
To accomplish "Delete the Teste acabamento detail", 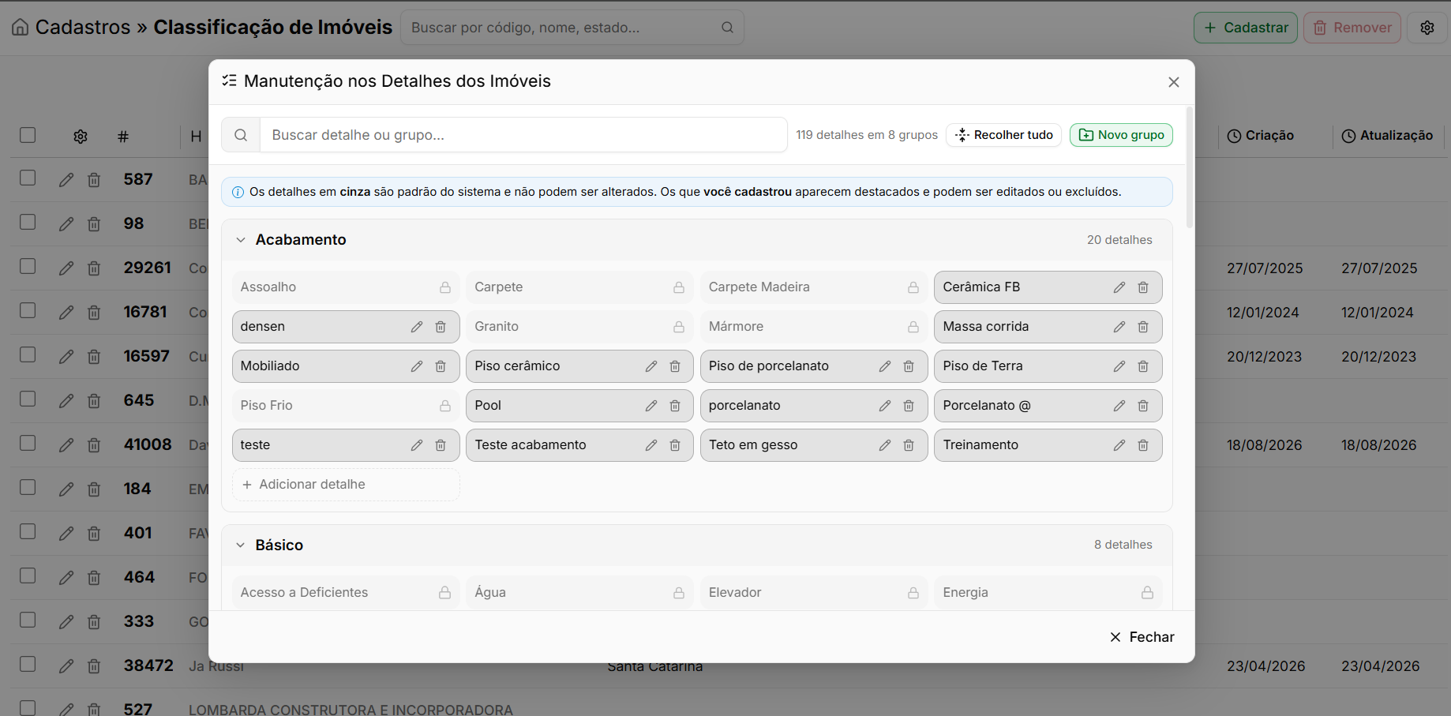I will click(x=675, y=445).
